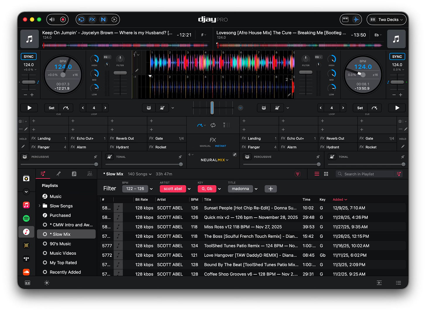Click the Automix icon in the bottom bar
426x312 pixels.
[379, 283]
